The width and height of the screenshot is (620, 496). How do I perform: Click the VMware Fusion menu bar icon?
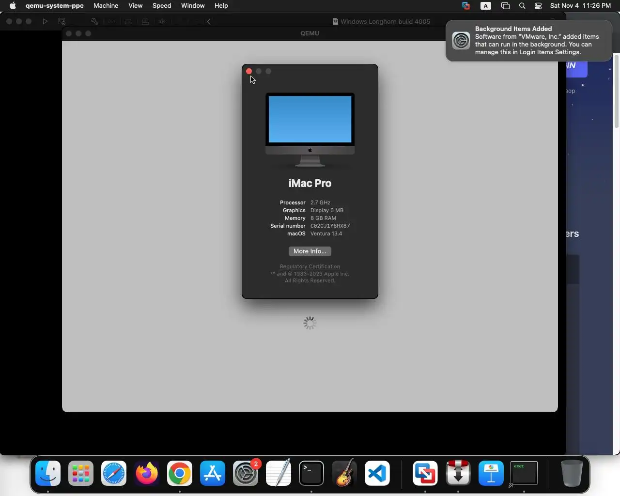tap(466, 6)
